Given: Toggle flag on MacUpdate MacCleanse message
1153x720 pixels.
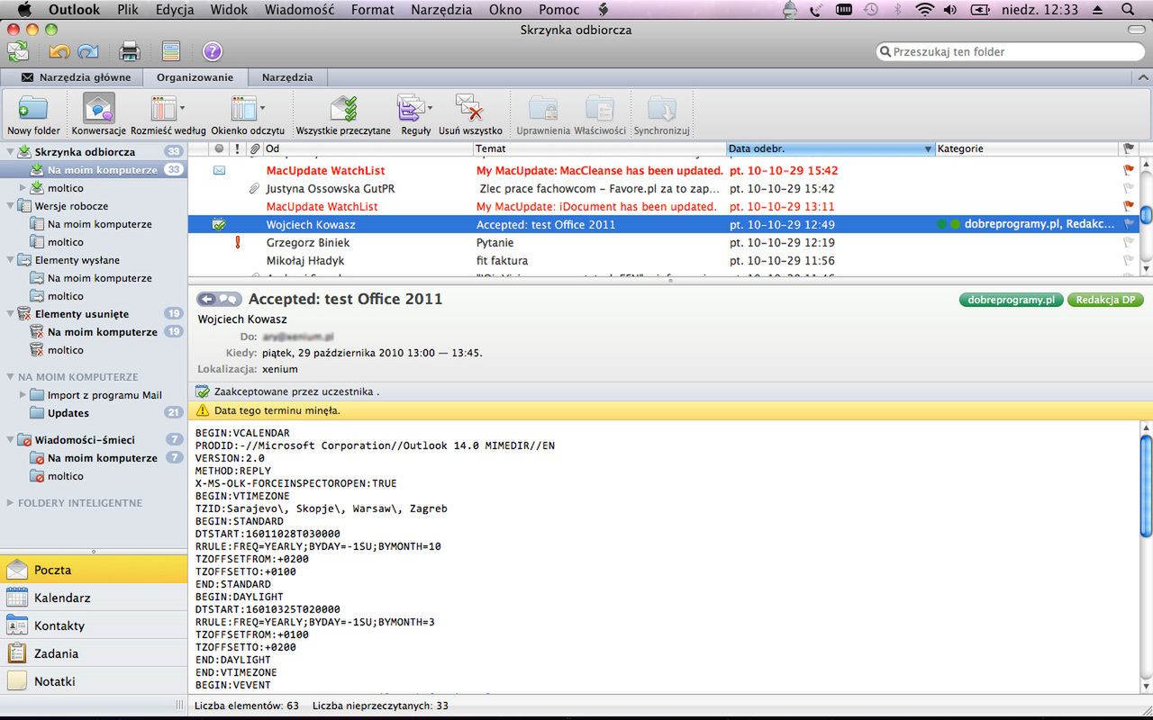Looking at the screenshot, I should click(1129, 170).
